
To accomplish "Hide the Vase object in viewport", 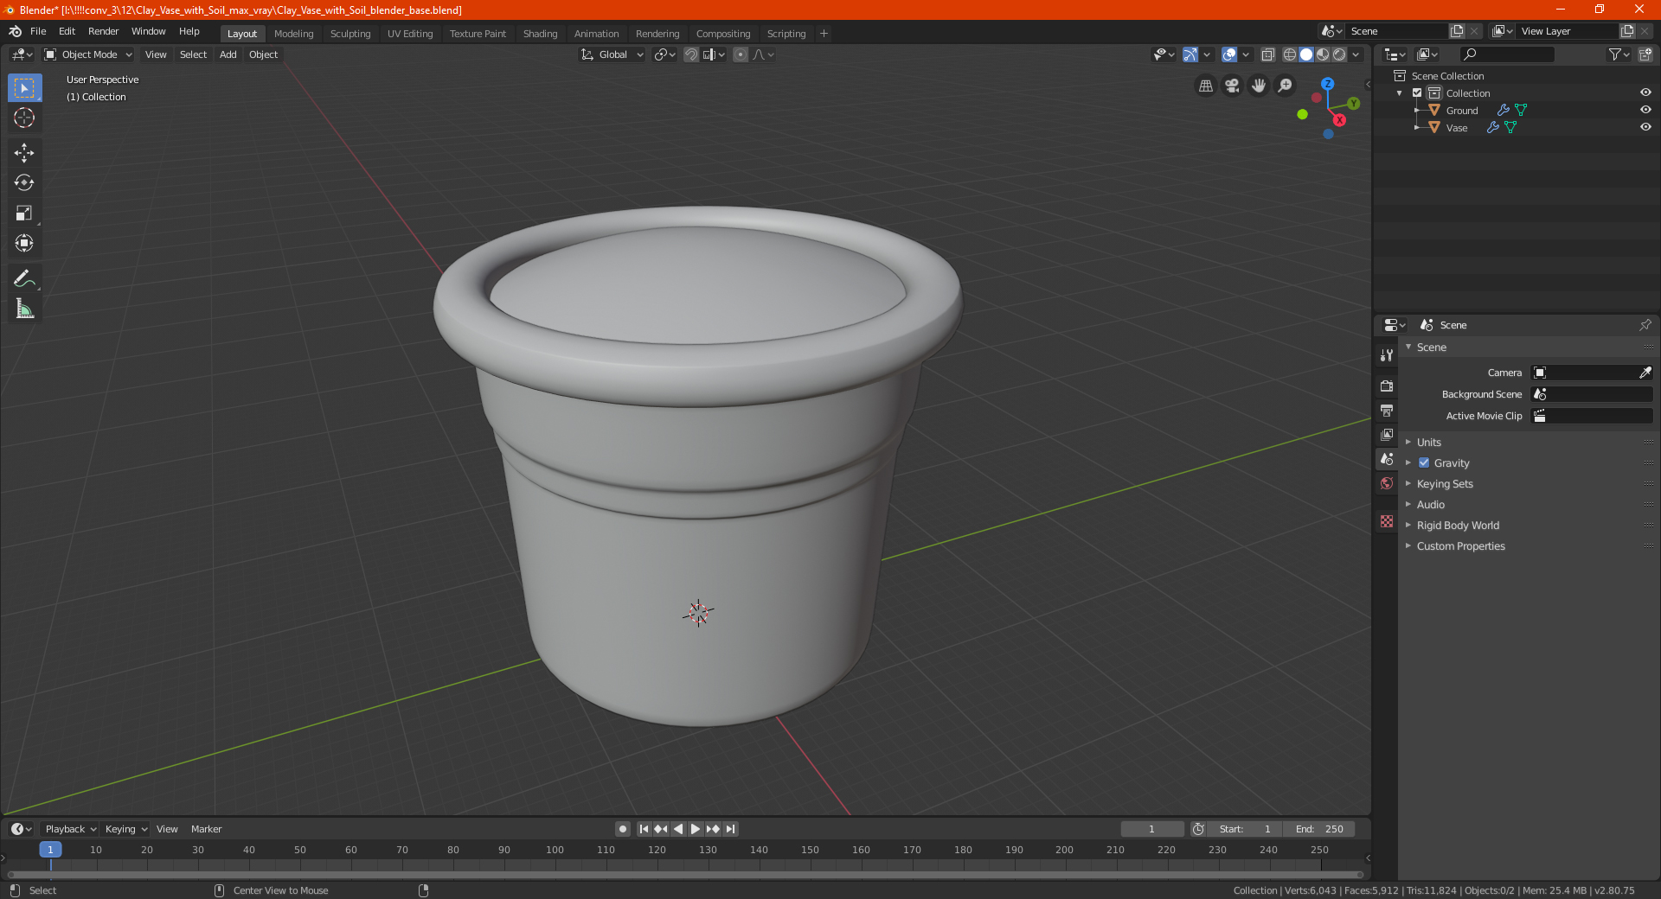I will click(1645, 127).
